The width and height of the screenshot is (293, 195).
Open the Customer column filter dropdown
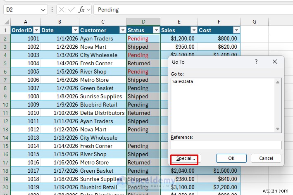(123, 30)
